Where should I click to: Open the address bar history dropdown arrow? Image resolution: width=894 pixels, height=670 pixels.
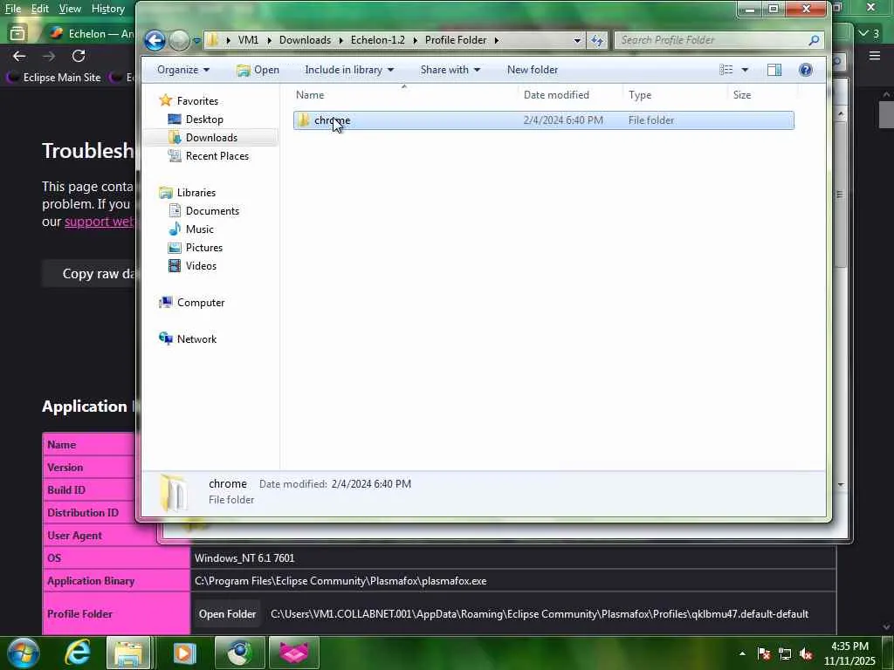[577, 40]
